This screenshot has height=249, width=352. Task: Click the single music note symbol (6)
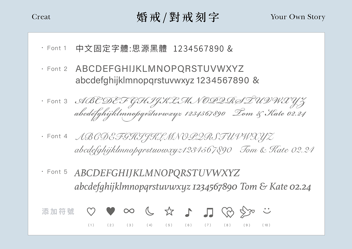[188, 212]
